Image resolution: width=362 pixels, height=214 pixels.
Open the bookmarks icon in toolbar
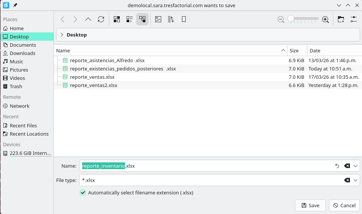point(183,19)
